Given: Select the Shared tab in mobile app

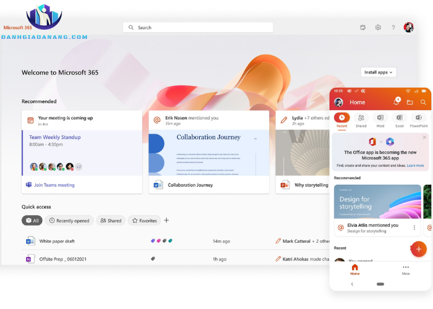Looking at the screenshot, I should (361, 121).
